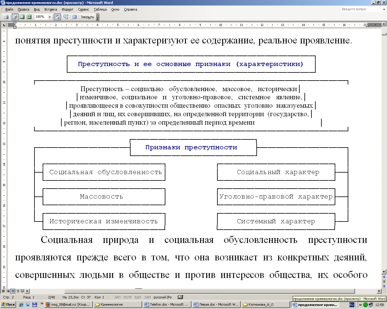The width and height of the screenshot is (387, 309).
Task: Switch to Web layout view icon
Action: [x=8, y=291]
